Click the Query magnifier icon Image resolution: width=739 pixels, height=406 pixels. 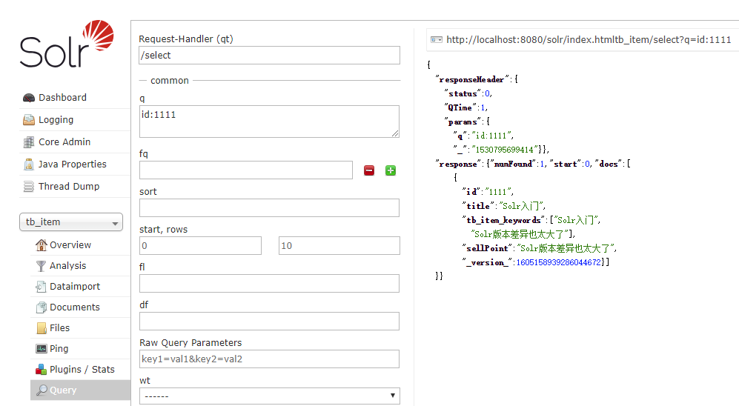[x=42, y=390]
